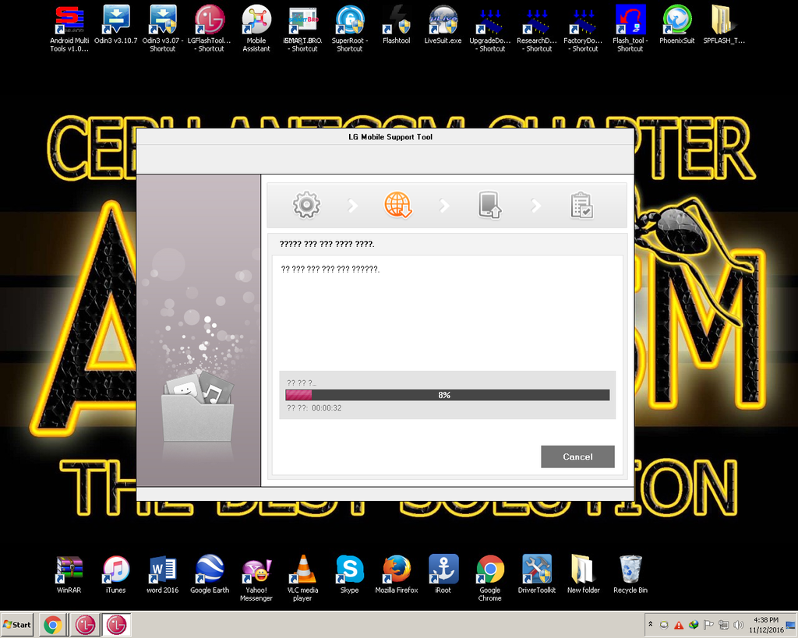Click the gear settings step icon
Viewport: 798px width, 638px height.
[306, 206]
